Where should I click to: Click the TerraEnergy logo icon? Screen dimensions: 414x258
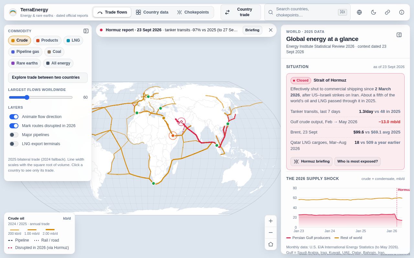coord(13,12)
